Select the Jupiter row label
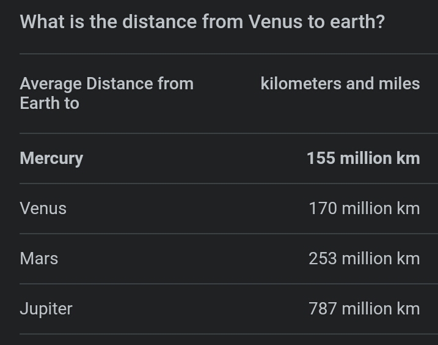 coord(46,309)
